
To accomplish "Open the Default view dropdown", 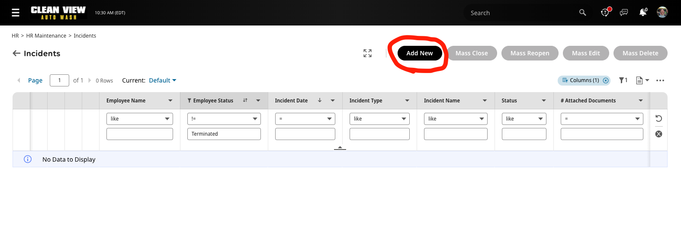I will click(x=162, y=80).
